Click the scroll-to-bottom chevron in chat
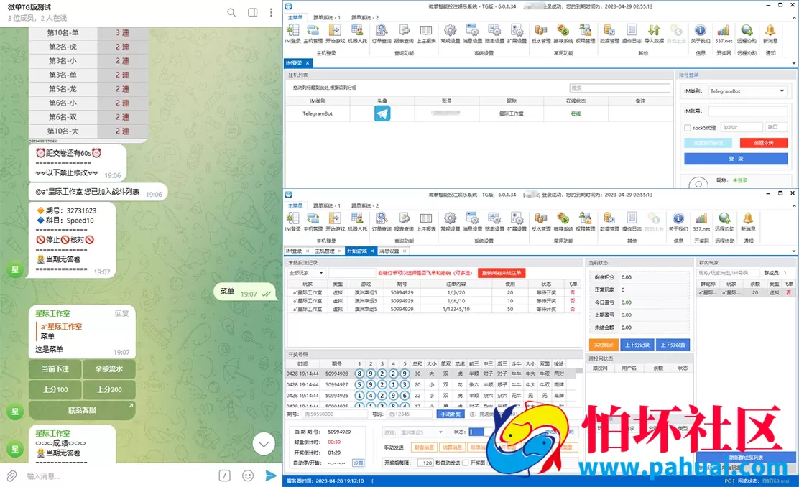This screenshot has width=799, height=487. [264, 444]
